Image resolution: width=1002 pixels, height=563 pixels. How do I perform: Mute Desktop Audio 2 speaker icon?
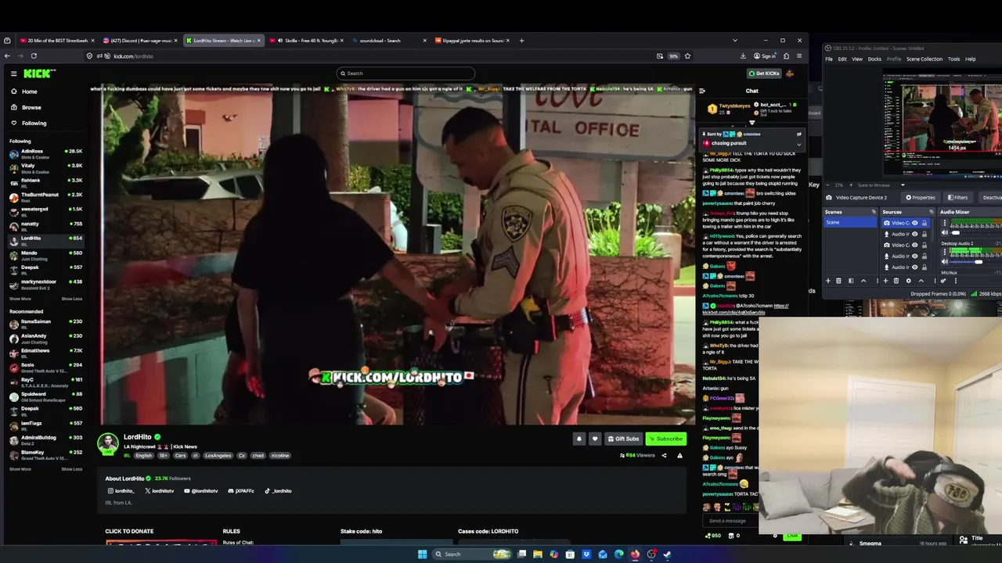pyautogui.click(x=946, y=262)
